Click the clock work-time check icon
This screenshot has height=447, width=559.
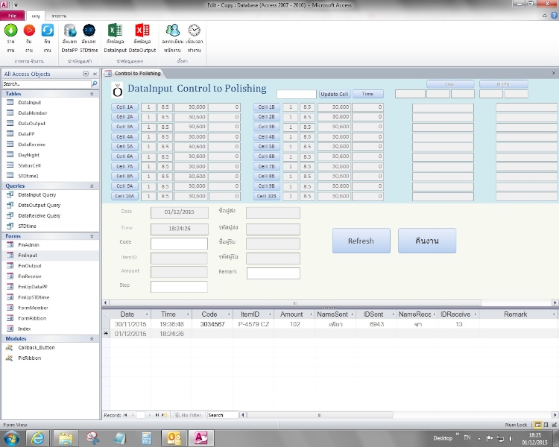194,31
